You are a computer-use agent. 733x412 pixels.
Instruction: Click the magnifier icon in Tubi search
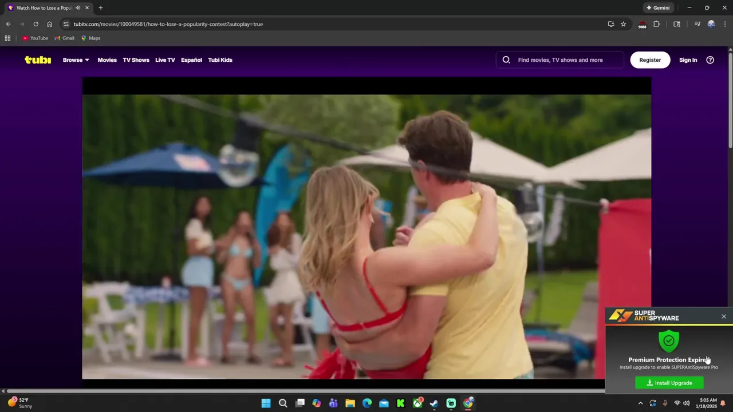point(506,60)
